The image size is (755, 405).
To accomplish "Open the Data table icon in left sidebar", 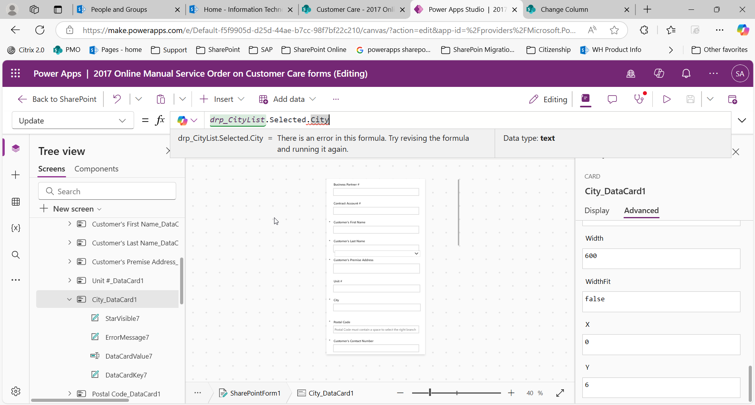I will click(16, 202).
